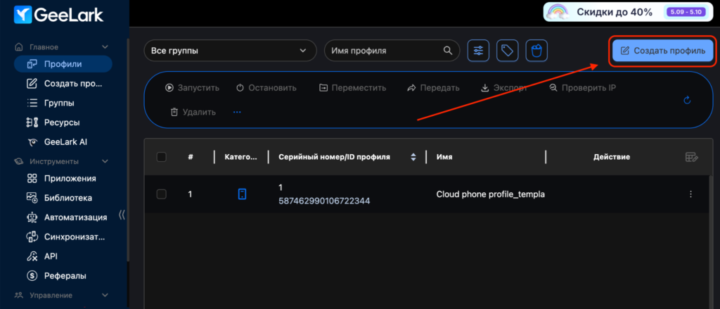
Task: Select all profiles header checkbox
Action: (x=162, y=157)
